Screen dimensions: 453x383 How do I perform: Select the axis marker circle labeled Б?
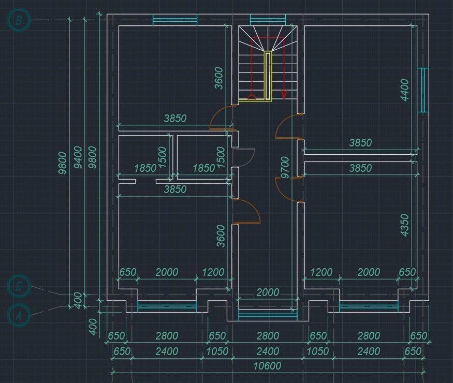(x=19, y=287)
